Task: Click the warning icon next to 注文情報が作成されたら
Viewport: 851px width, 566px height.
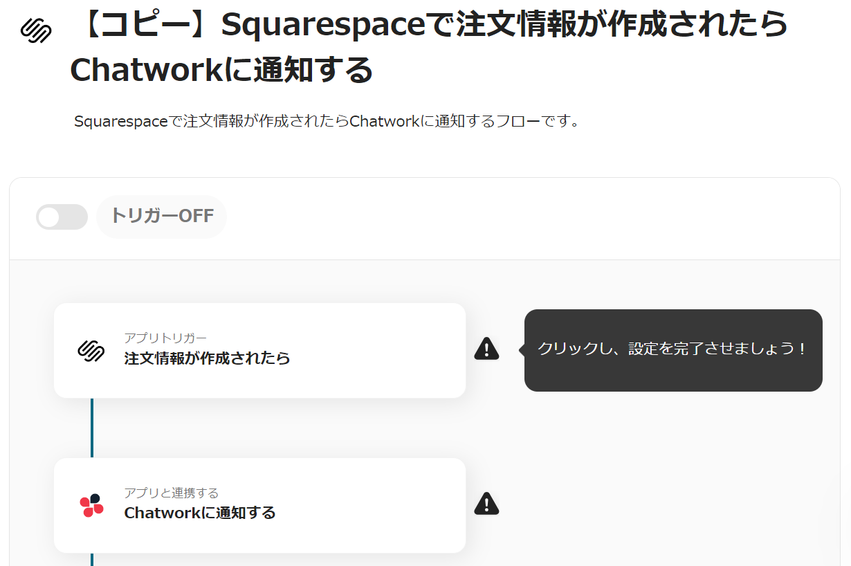Action: (486, 349)
